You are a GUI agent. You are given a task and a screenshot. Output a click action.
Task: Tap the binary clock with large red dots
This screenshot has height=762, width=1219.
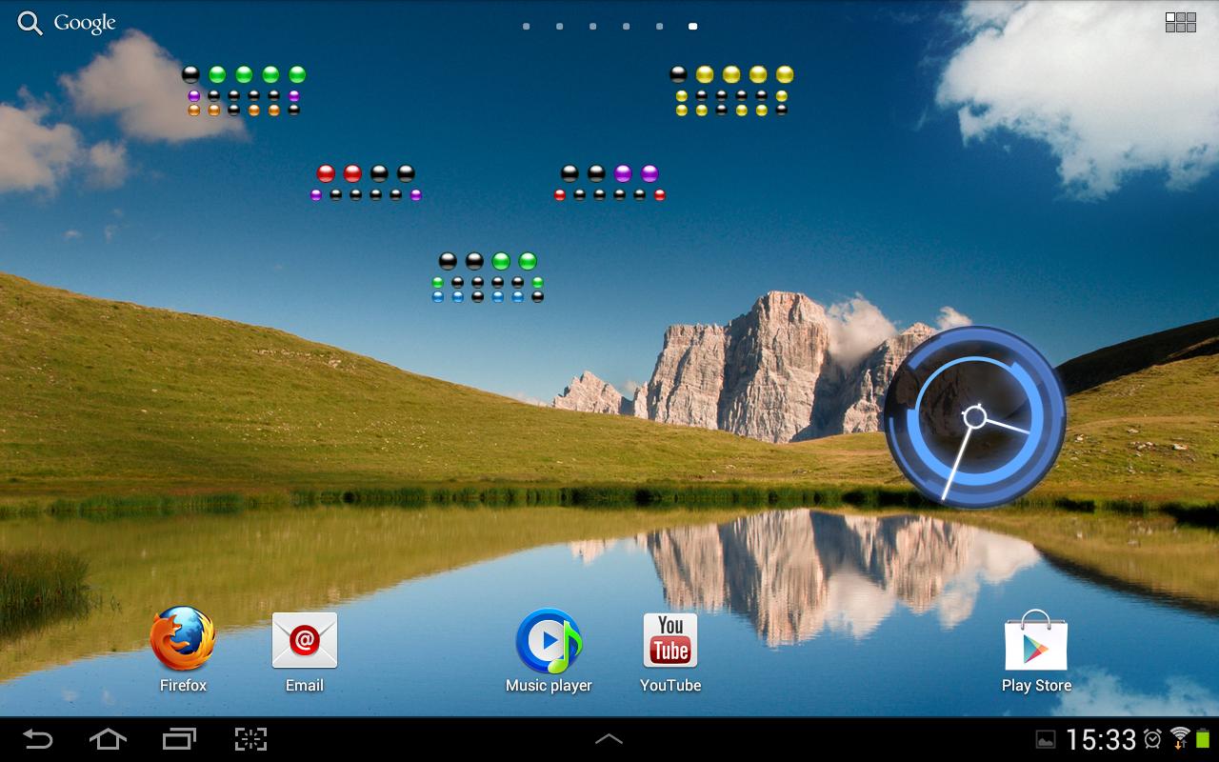(366, 182)
